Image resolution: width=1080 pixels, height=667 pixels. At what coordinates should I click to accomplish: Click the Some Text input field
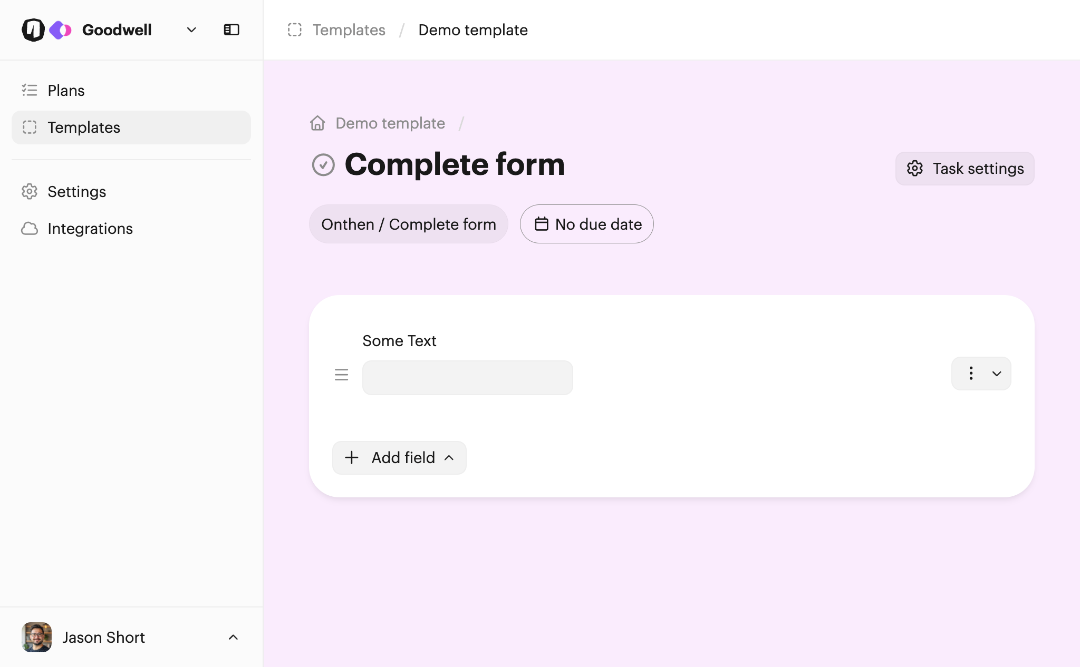coord(468,378)
